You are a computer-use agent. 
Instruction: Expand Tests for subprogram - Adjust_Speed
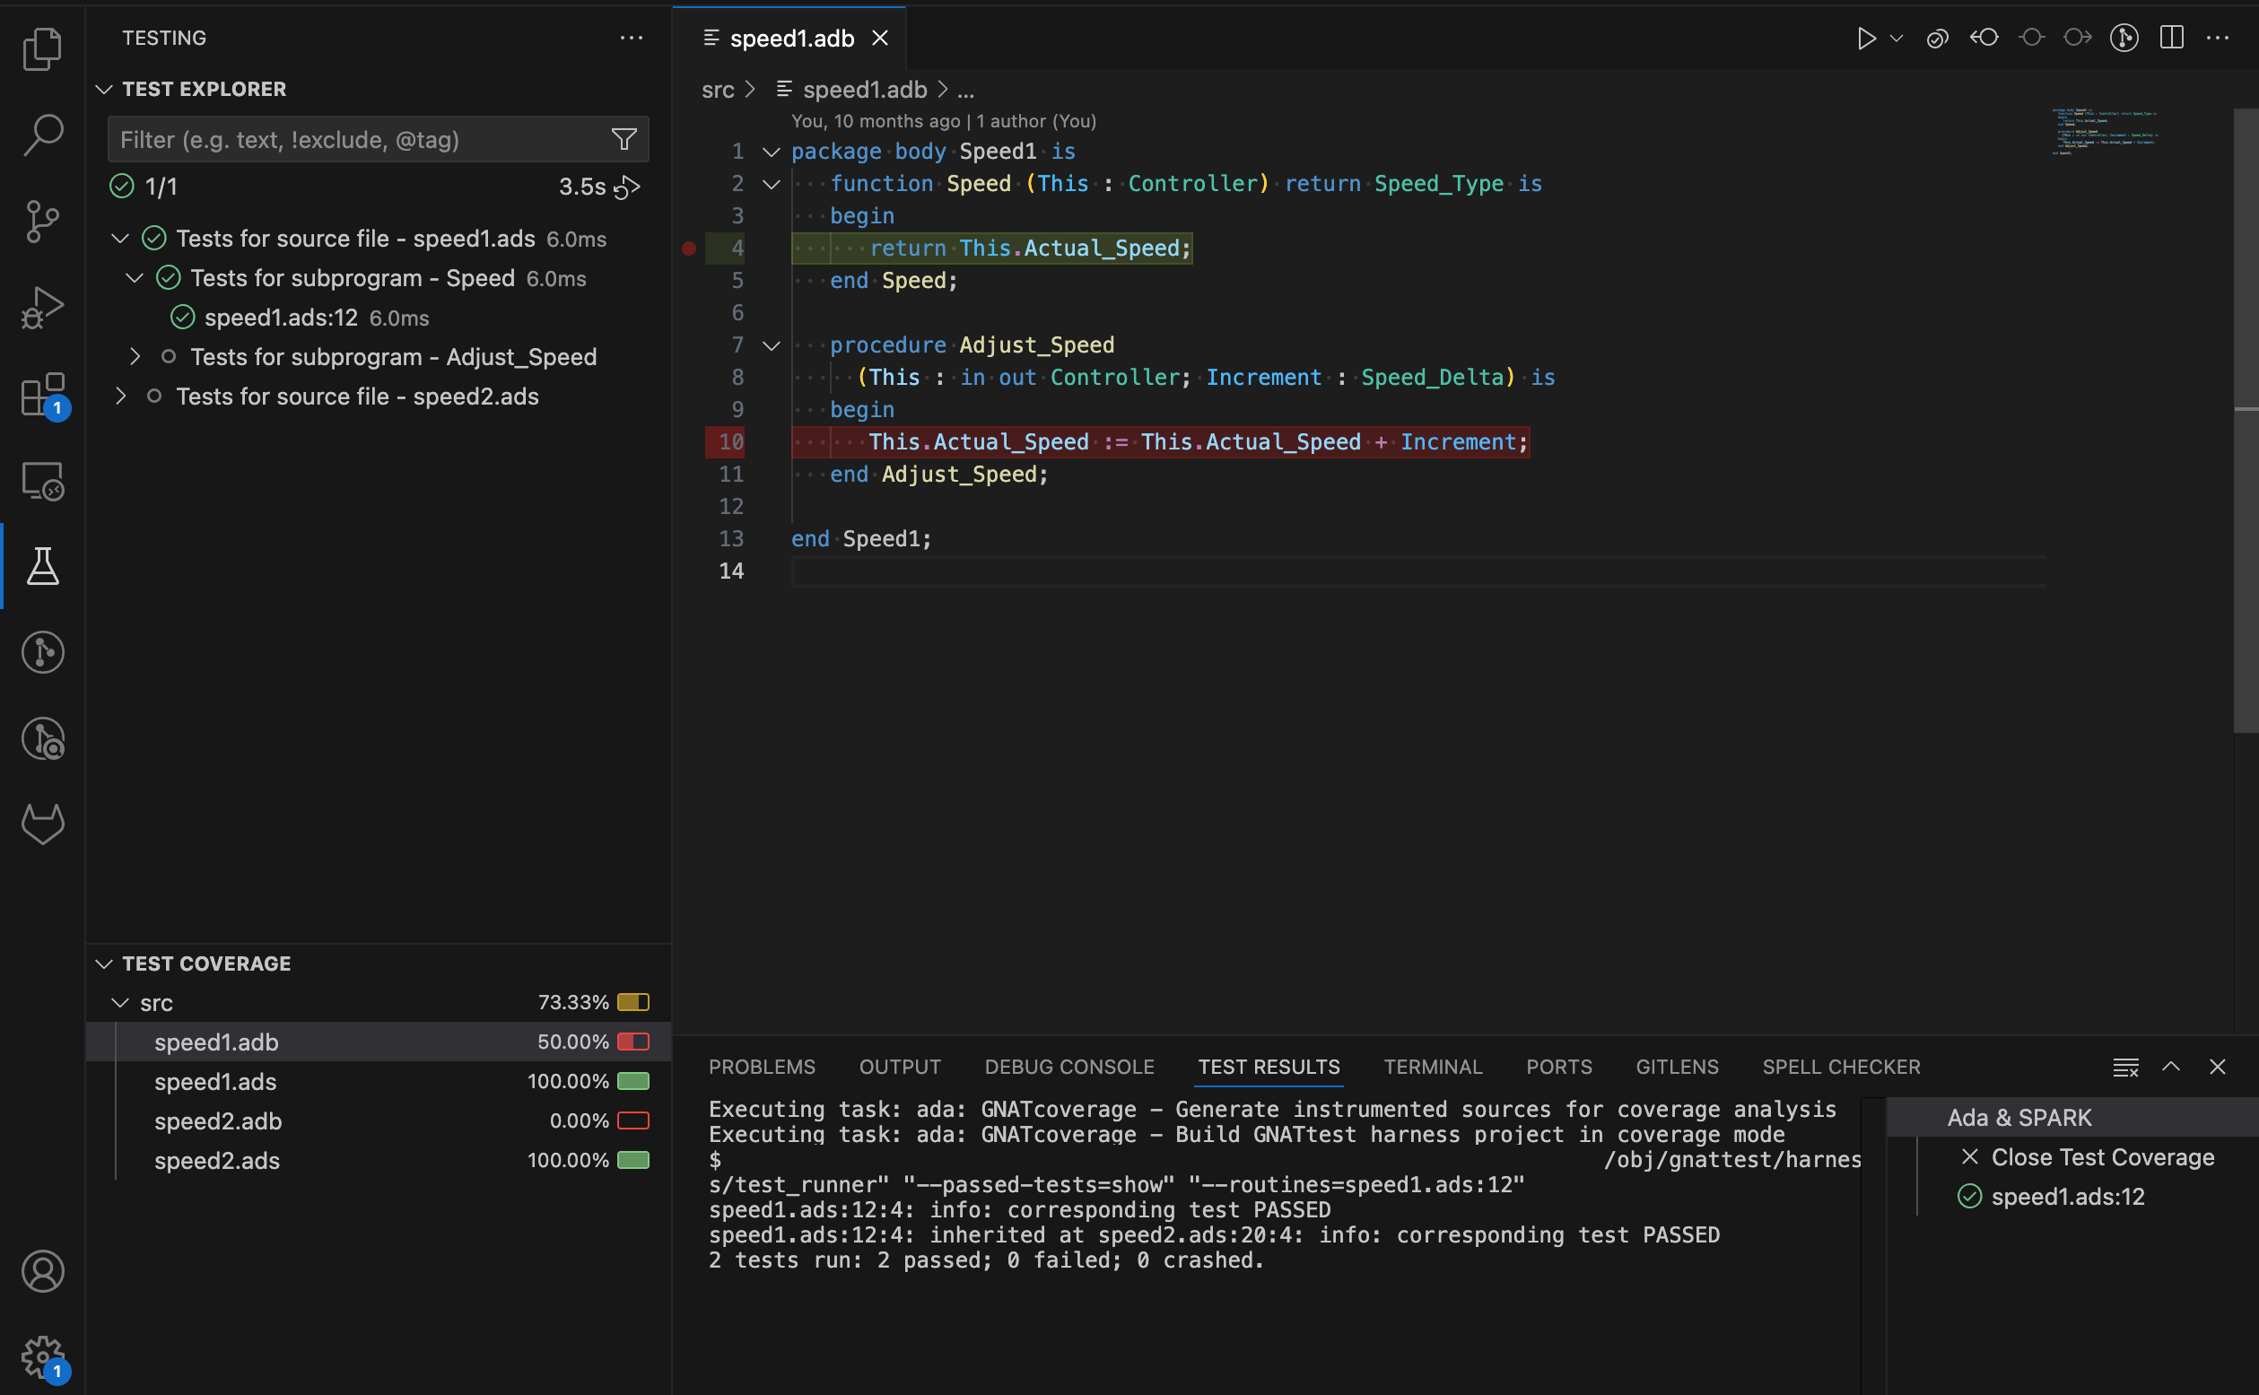point(135,357)
